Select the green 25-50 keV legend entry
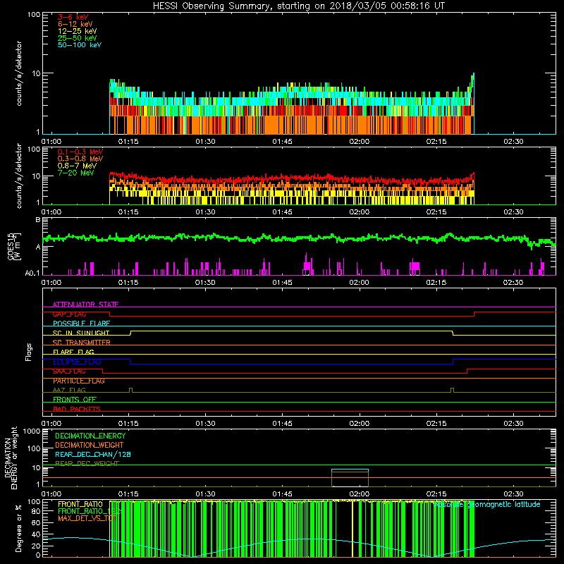The height and width of the screenshot is (564, 564). coord(78,38)
